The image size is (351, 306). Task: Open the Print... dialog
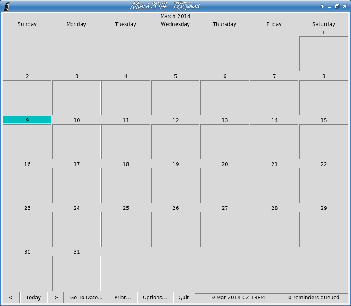122,298
